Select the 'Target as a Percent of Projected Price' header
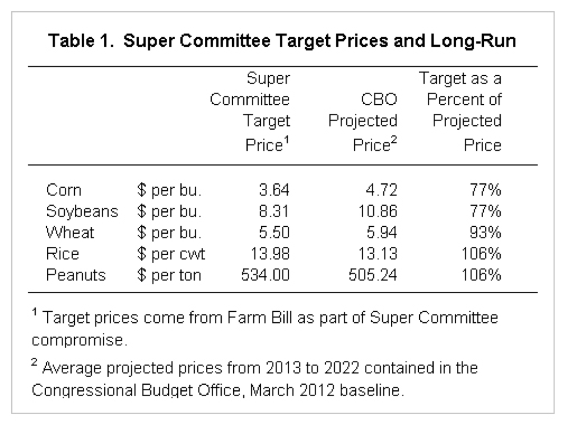The image size is (566, 424). click(460, 112)
